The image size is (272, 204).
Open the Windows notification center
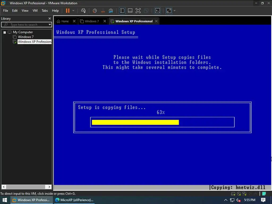click(263, 200)
